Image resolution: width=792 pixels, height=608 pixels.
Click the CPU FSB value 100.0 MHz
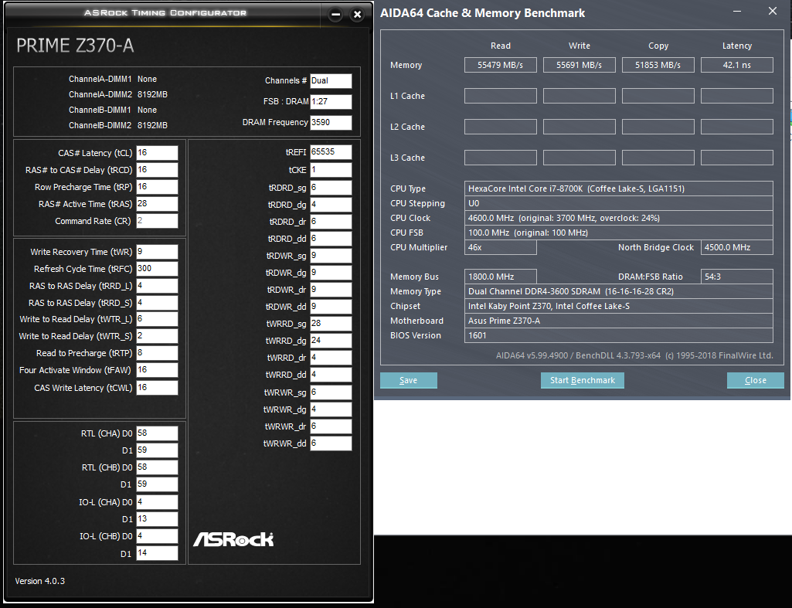[619, 233]
